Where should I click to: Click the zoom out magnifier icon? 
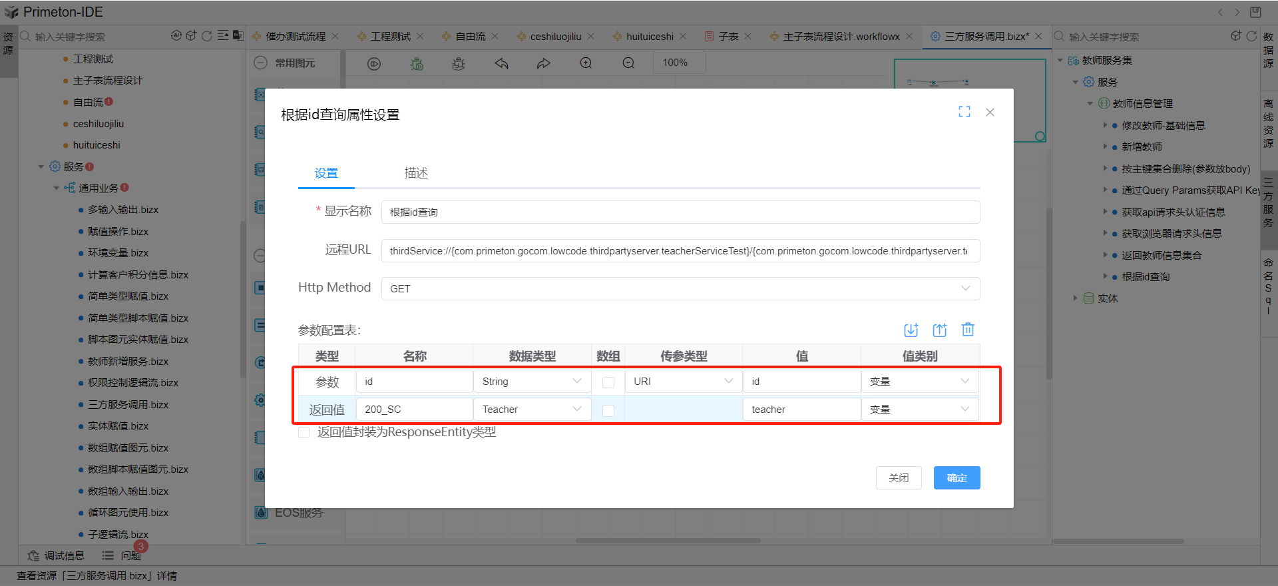628,63
